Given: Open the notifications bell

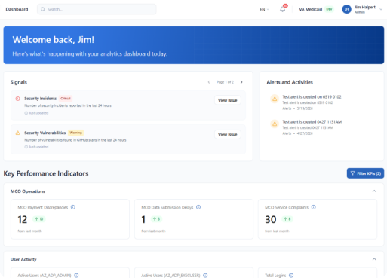Looking at the screenshot, I should [282, 9].
